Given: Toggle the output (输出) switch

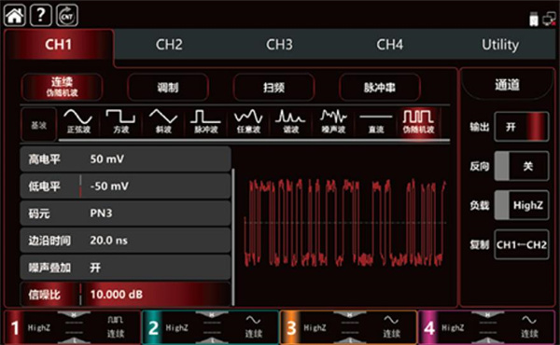Looking at the screenshot, I should (x=522, y=127).
